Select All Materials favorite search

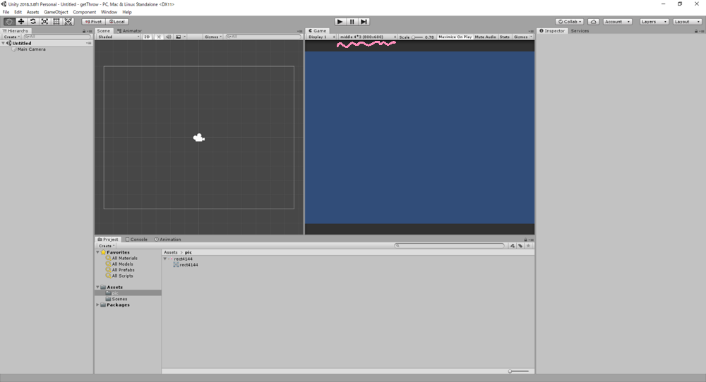click(121, 259)
